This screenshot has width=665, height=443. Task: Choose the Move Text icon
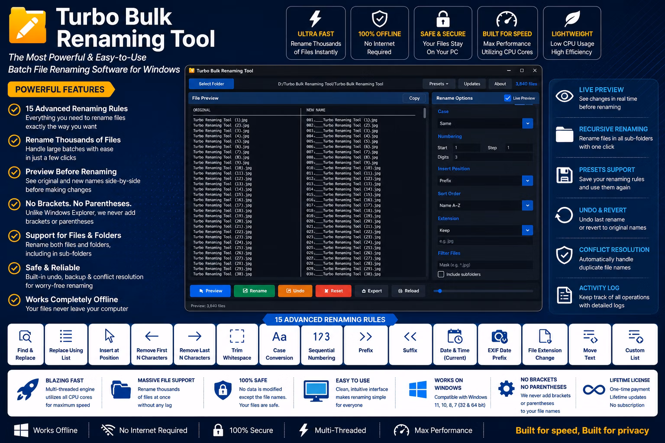[590, 336]
